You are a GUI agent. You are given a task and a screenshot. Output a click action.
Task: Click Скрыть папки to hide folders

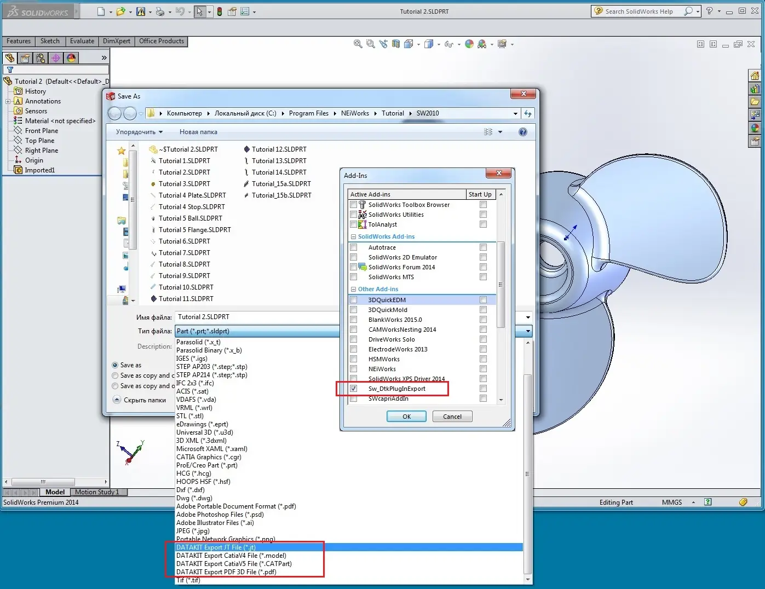click(x=139, y=400)
